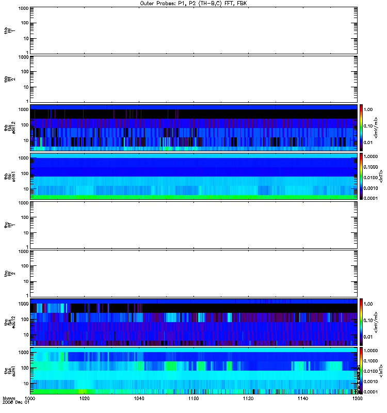The width and height of the screenshot is (387, 413).
Task: Click the '2008 Dec 01' date label
Action: click(16, 403)
